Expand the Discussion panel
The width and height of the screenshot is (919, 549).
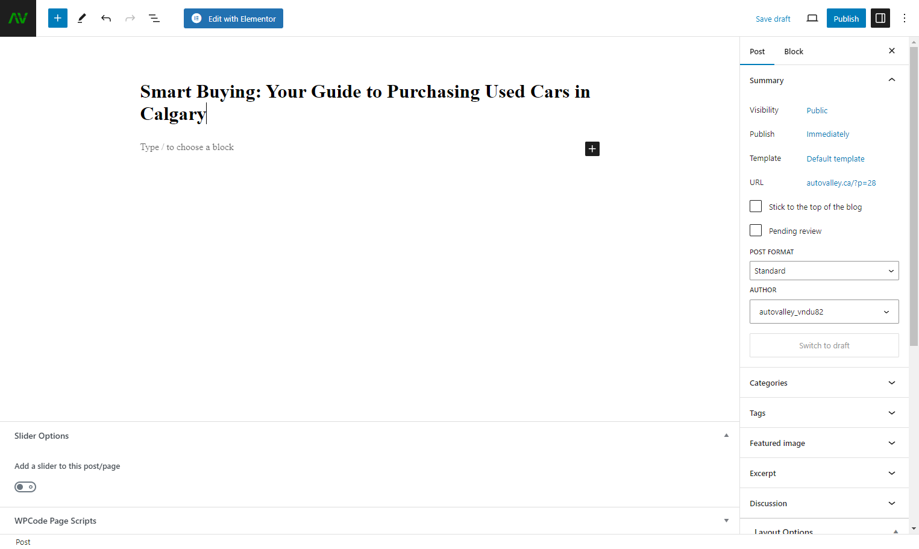point(824,503)
